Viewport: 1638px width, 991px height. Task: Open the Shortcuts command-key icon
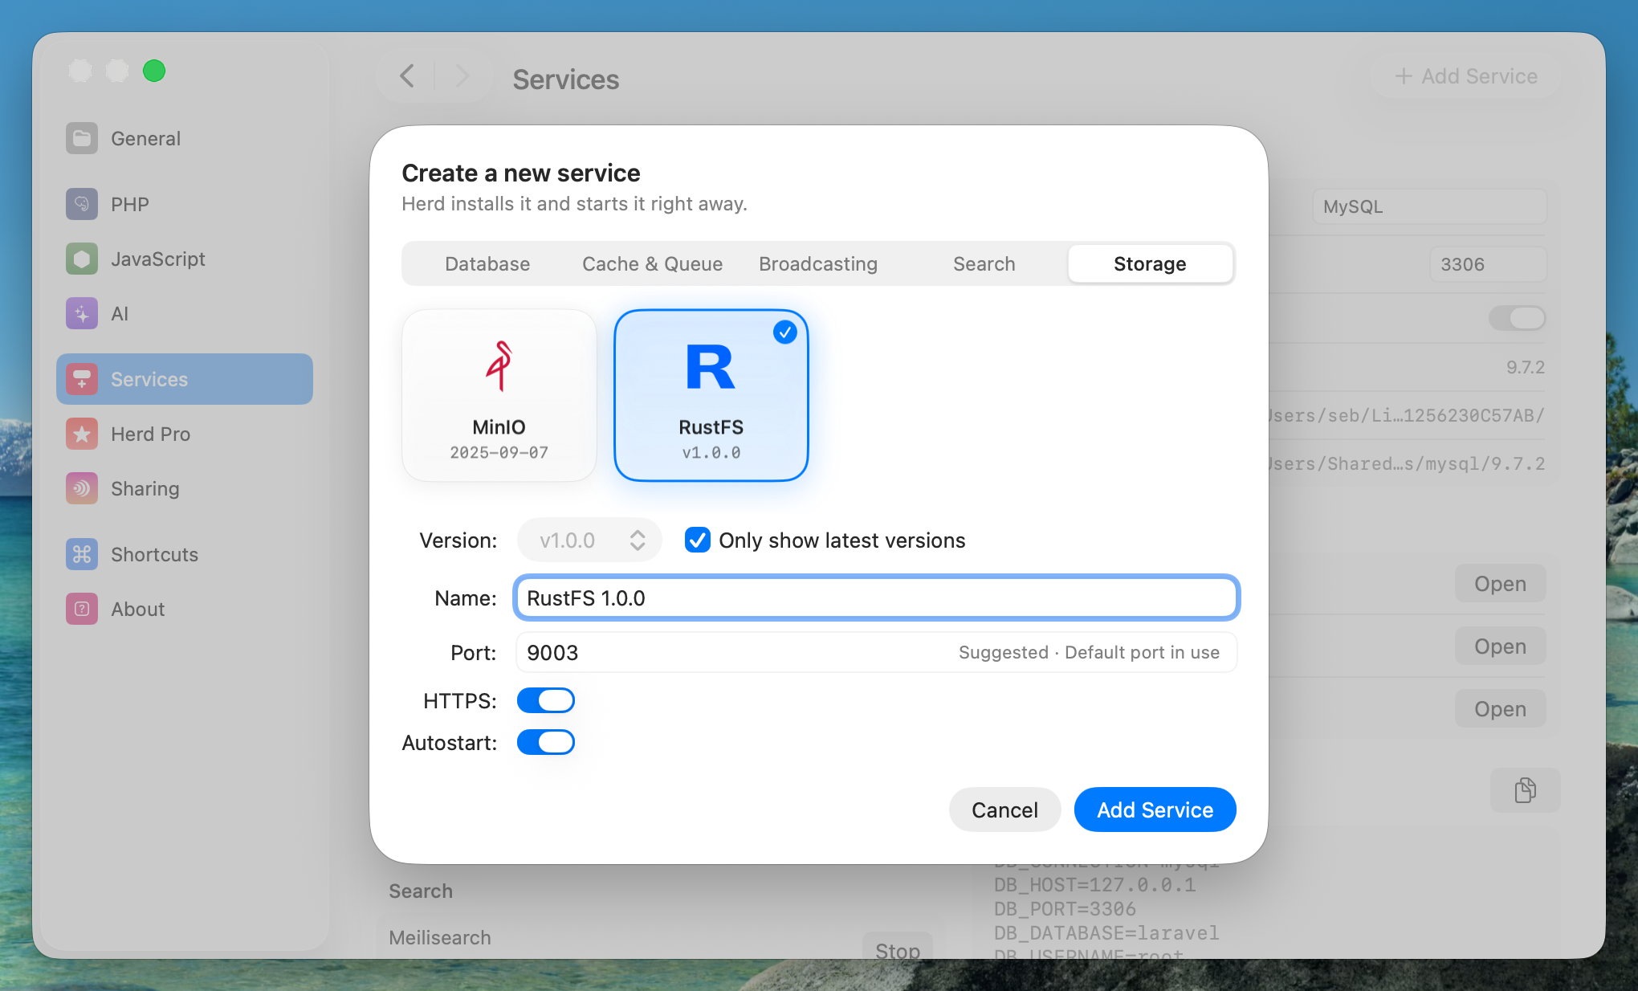(x=82, y=554)
